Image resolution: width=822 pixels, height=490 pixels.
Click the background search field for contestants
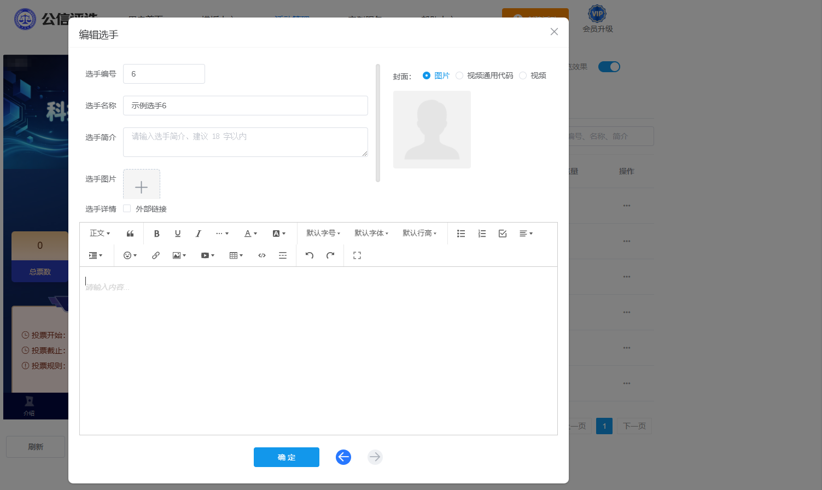[x=611, y=136]
